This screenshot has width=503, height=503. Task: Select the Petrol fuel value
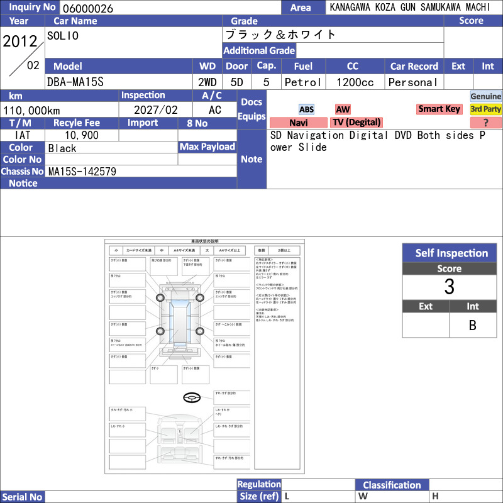pos(303,82)
